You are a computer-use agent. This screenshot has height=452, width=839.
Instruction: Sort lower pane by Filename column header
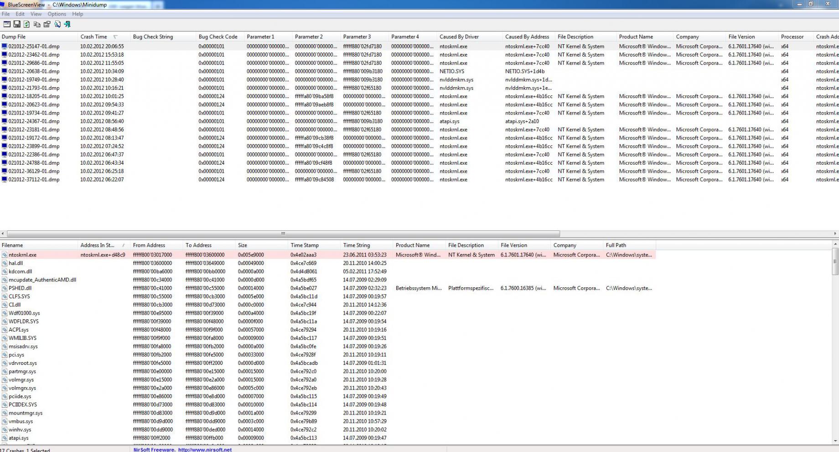click(x=39, y=245)
